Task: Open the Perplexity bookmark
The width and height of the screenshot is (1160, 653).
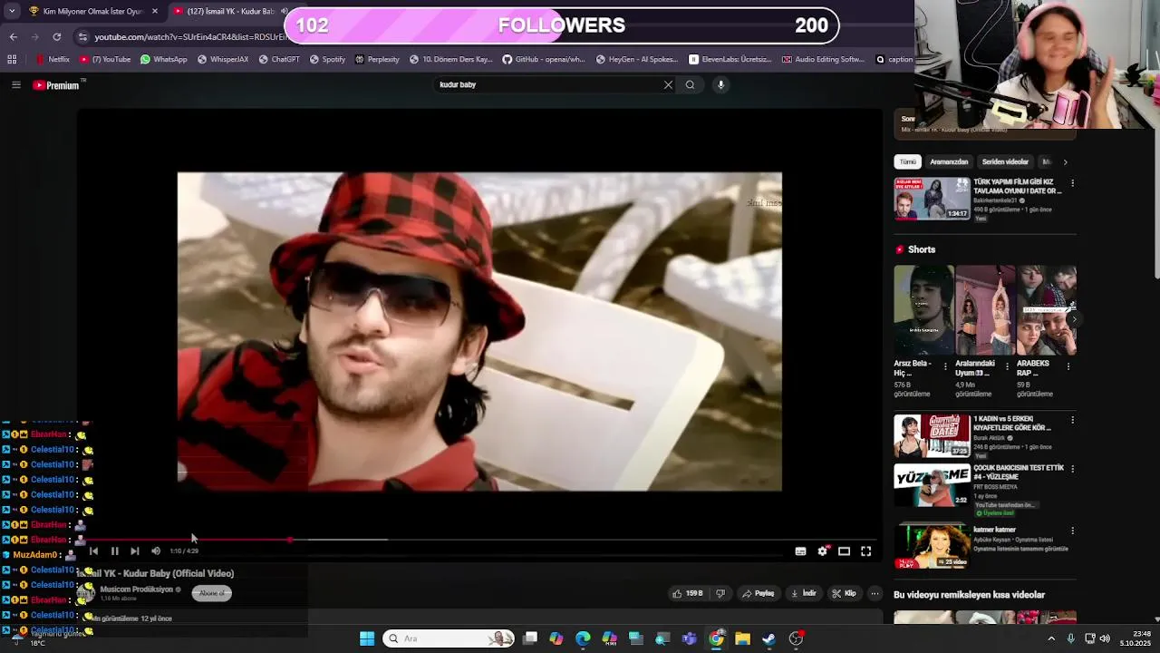Action: coord(377,59)
